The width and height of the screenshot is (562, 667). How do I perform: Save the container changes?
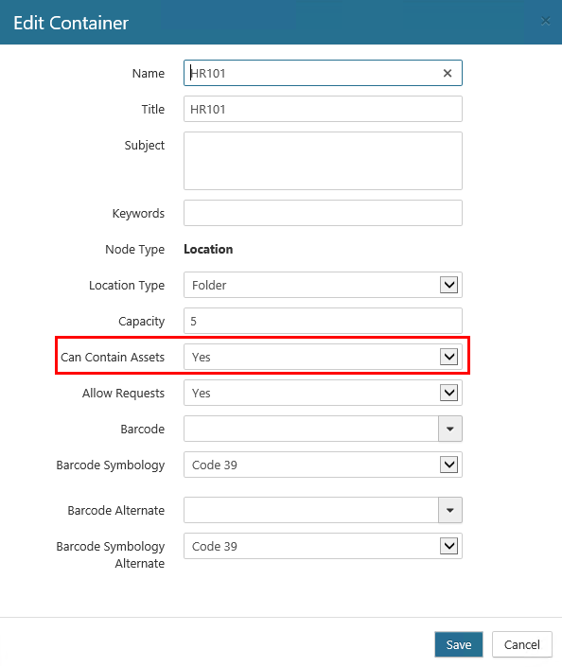[459, 644]
